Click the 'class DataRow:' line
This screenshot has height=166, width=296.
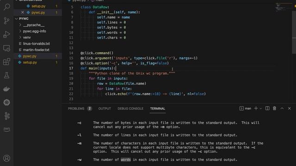(x=95, y=7)
